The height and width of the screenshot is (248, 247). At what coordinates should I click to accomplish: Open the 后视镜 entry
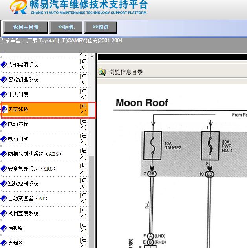click(16, 228)
